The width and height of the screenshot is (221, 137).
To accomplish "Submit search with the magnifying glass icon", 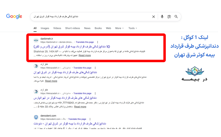I will click(176, 17).
